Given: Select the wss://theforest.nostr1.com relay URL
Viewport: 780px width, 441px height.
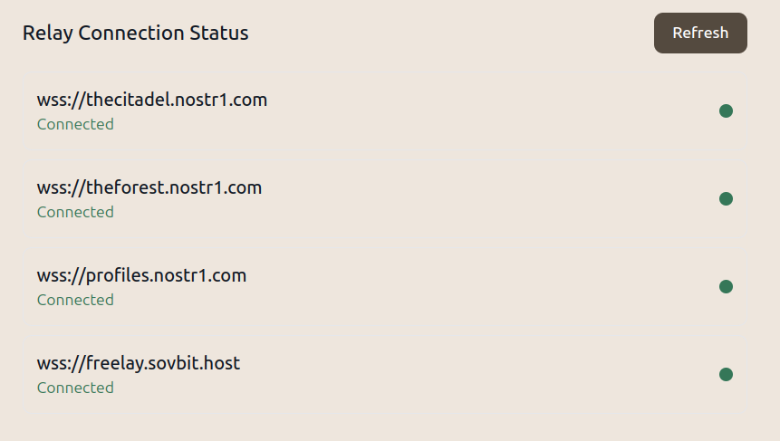Looking at the screenshot, I should click(149, 188).
